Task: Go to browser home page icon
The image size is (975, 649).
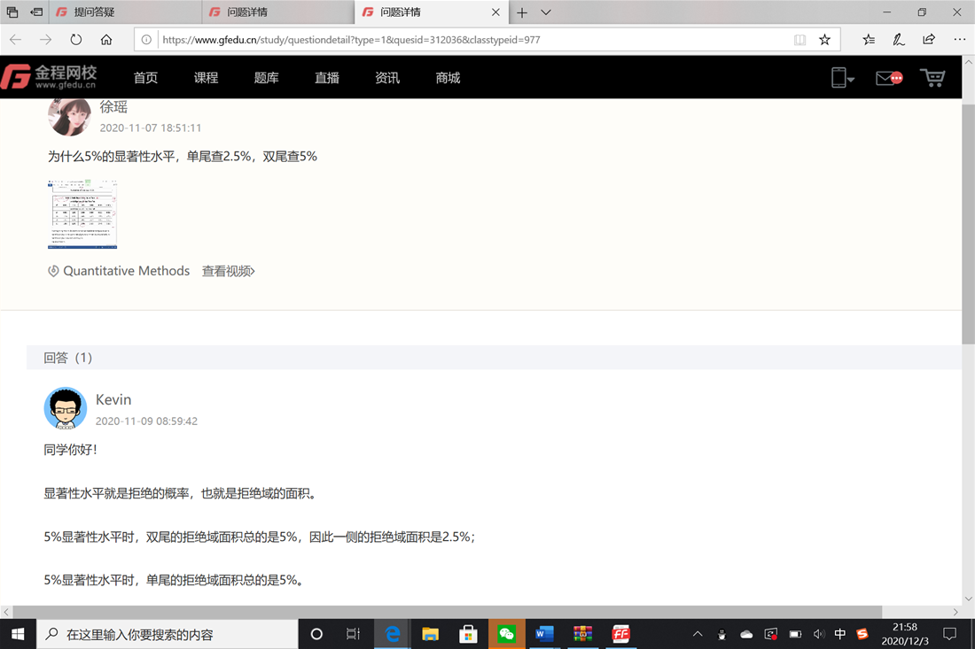Action: coord(106,40)
